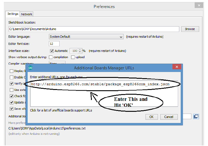The height and width of the screenshot is (146, 208).
Task: Click the '(requires restart of Arduino)' language note
Action: pyautogui.click(x=145, y=37)
